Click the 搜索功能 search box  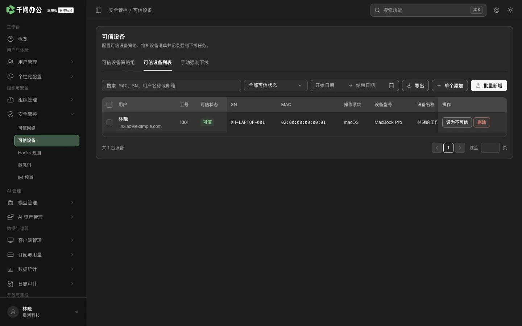pos(428,10)
